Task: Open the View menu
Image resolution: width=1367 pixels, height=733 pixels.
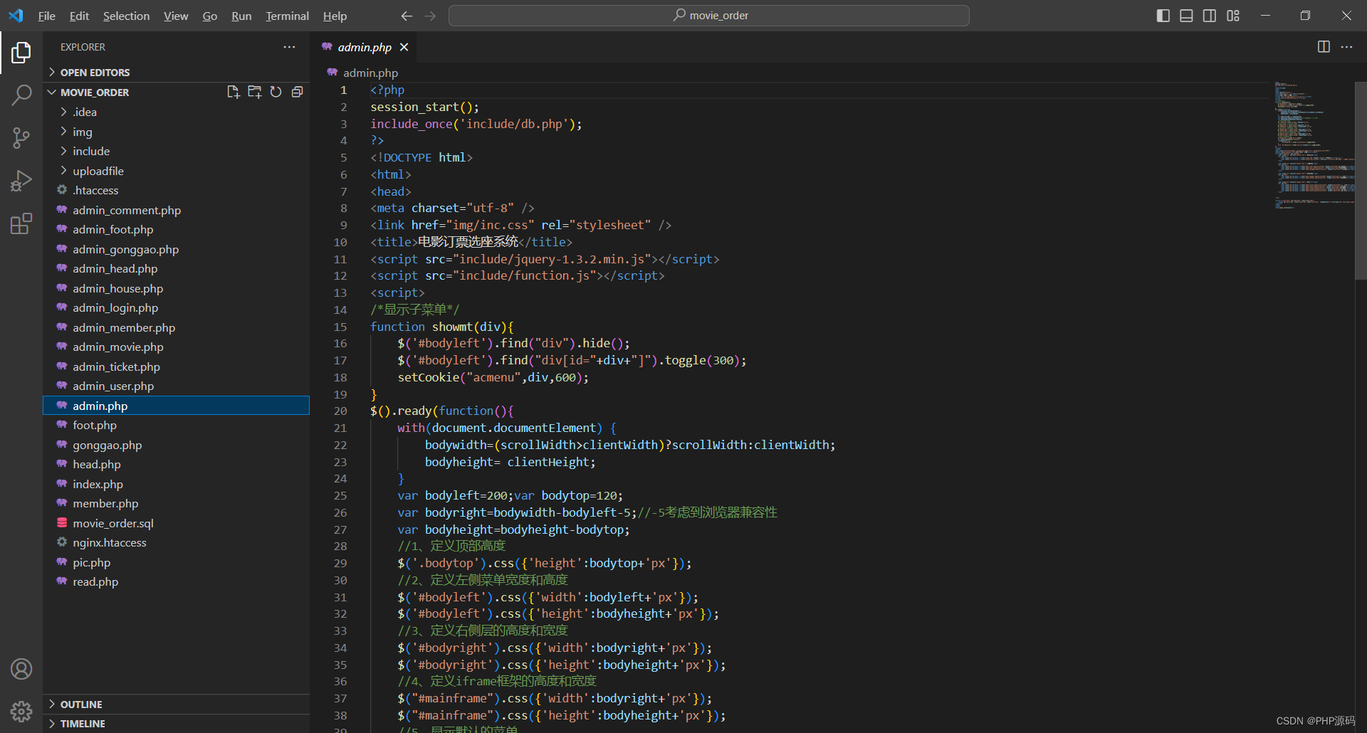Action: click(x=176, y=16)
